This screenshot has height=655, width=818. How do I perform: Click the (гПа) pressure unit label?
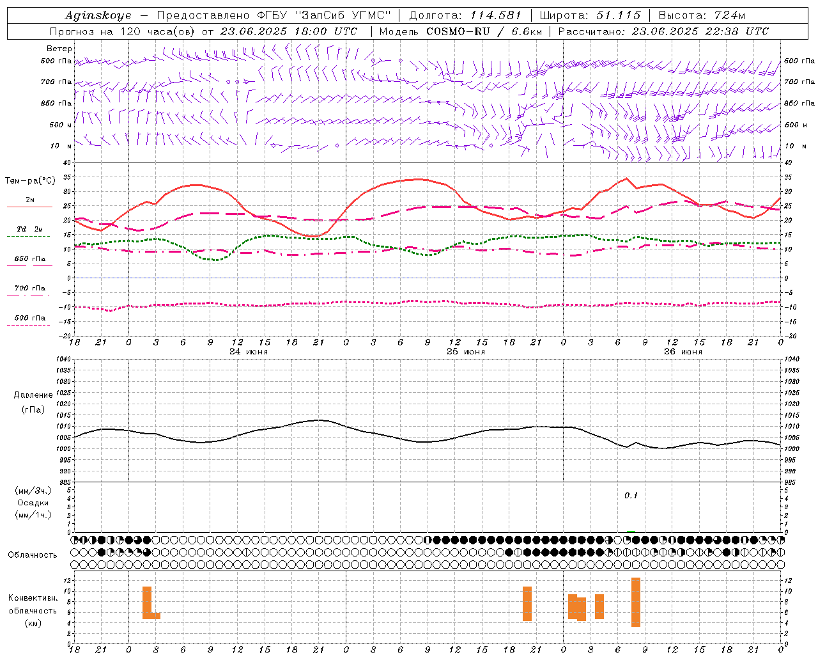tap(33, 409)
